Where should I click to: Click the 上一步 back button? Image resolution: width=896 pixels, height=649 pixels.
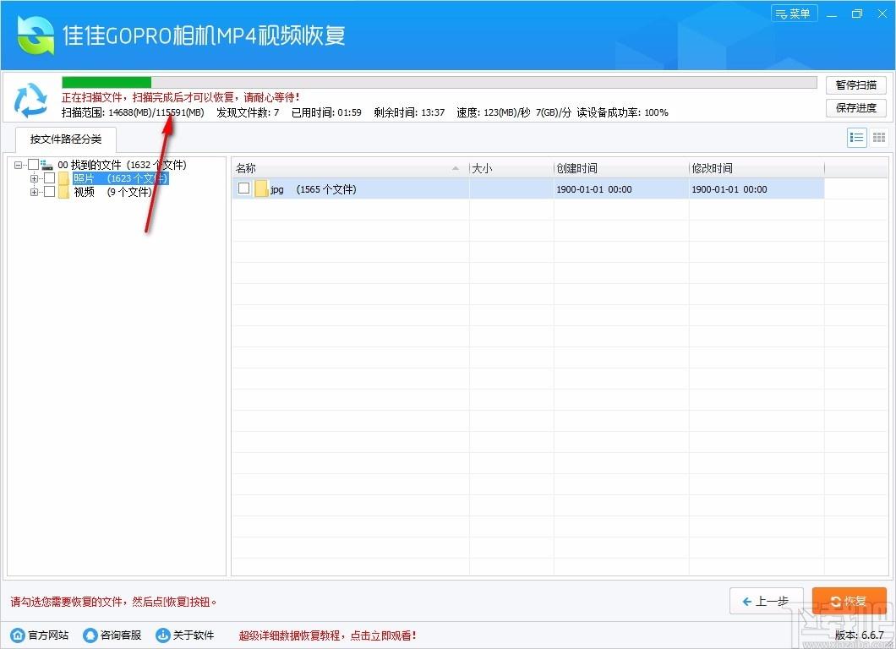point(767,601)
